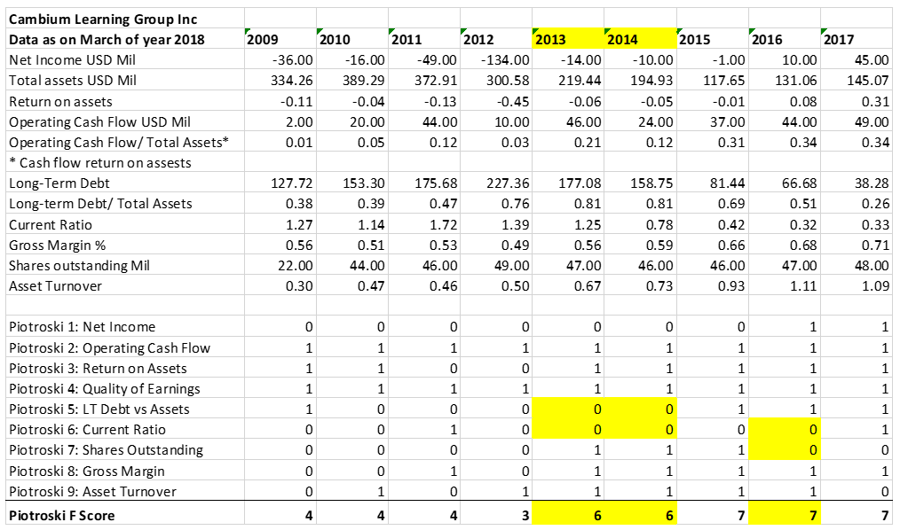
Task: Select the 2015 year header cell
Action: tap(713, 38)
